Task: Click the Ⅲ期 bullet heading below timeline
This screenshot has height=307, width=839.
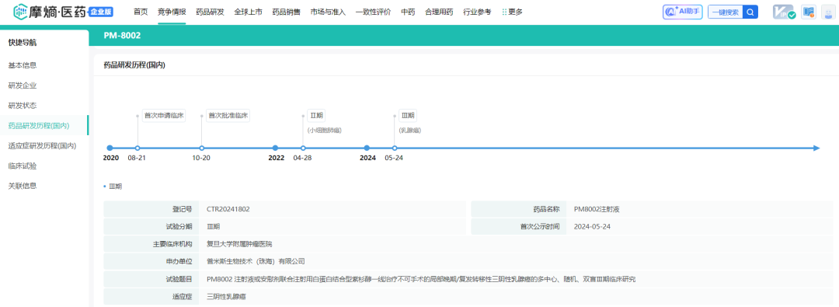Action: (115, 187)
